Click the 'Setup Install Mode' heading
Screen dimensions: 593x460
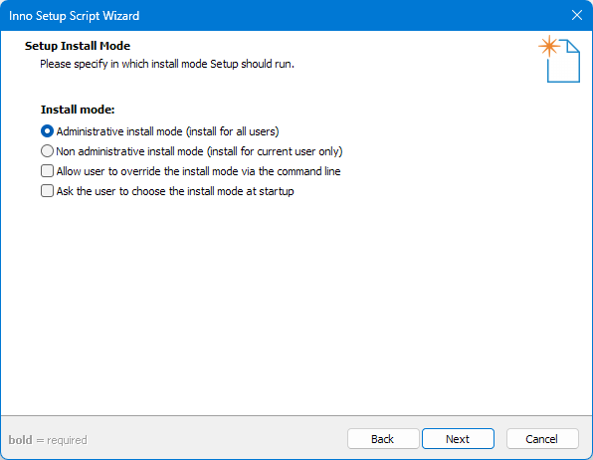click(78, 46)
